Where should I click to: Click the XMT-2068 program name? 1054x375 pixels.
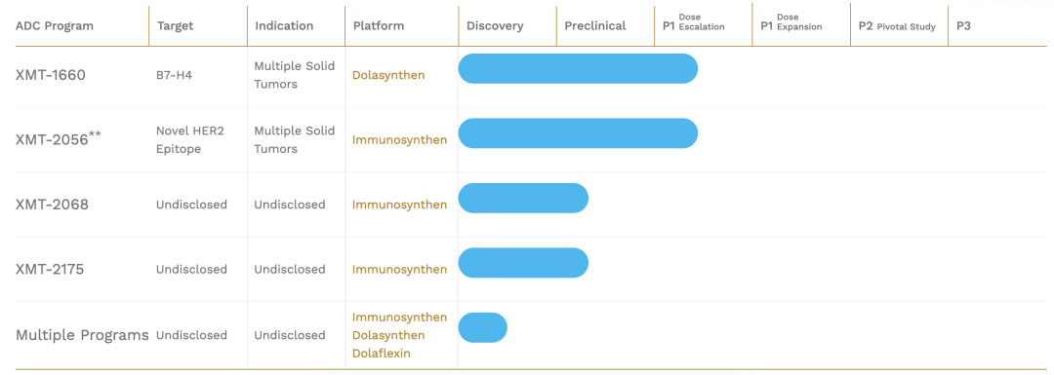52,205
